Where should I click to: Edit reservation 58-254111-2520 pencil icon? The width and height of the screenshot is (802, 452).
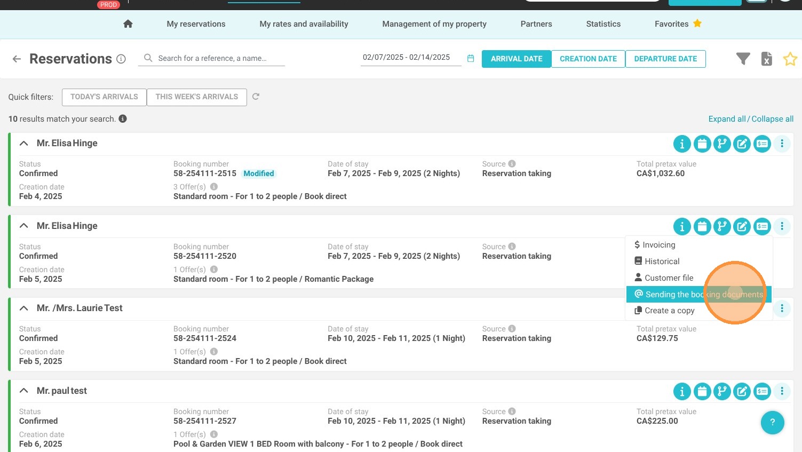(x=742, y=226)
